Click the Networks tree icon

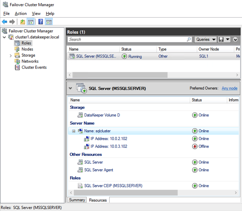coord(17,61)
